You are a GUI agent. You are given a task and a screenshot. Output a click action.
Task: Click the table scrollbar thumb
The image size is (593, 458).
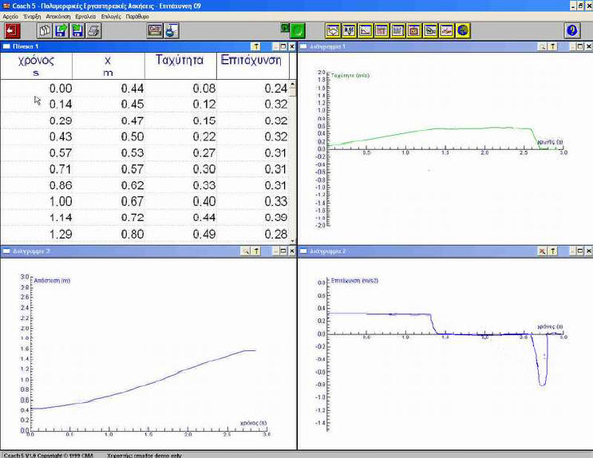292,92
